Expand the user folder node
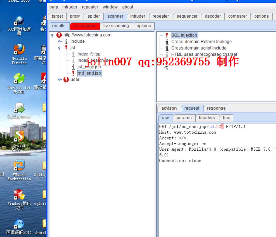276x237 pixels. pyautogui.click(x=60, y=80)
